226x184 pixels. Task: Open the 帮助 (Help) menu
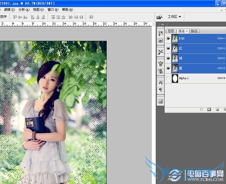[x=67, y=9]
